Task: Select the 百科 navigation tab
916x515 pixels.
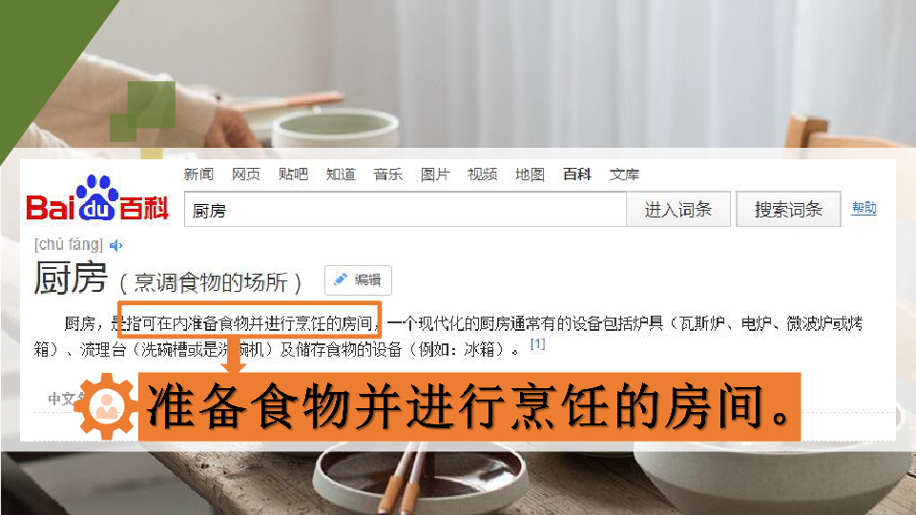Action: tap(577, 174)
